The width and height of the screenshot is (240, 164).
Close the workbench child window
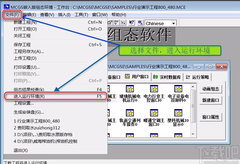(x=222, y=67)
